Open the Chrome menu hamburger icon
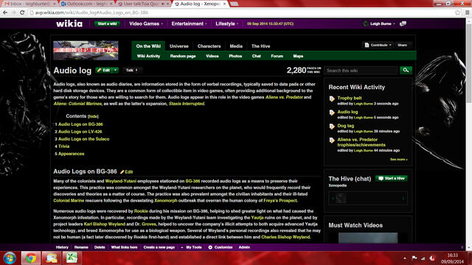Viewport: 472px width, 265px height. (467, 13)
